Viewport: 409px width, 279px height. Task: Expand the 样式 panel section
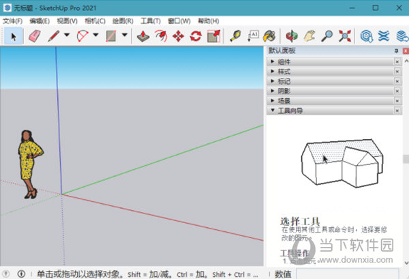330,72
